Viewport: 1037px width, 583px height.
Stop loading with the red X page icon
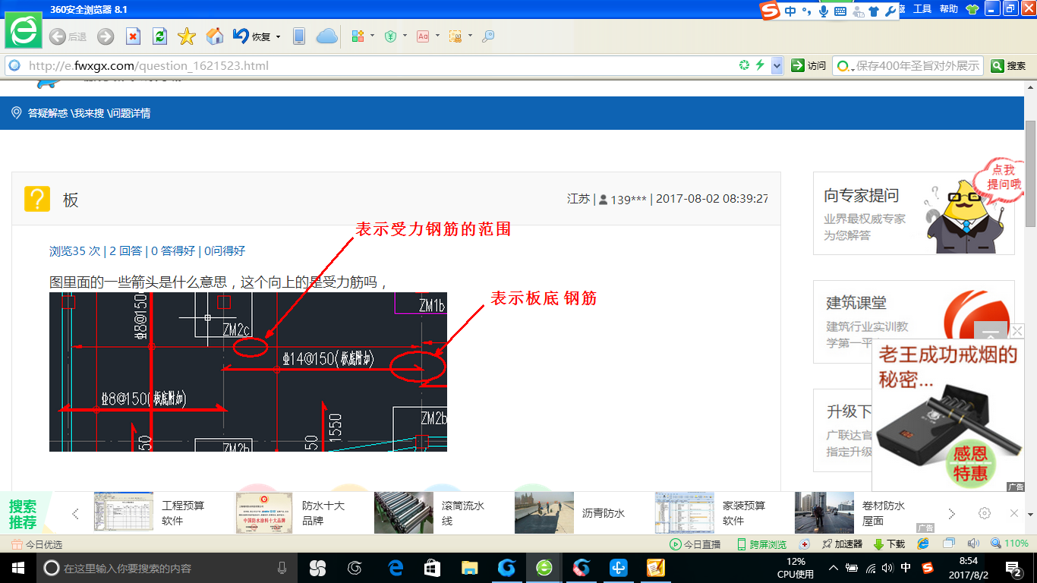[x=133, y=36]
